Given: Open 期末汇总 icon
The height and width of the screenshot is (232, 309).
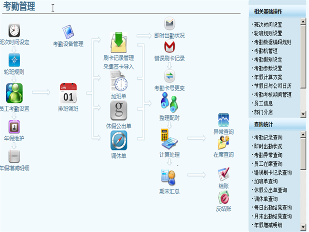Looking at the screenshot, I should click(x=169, y=177).
